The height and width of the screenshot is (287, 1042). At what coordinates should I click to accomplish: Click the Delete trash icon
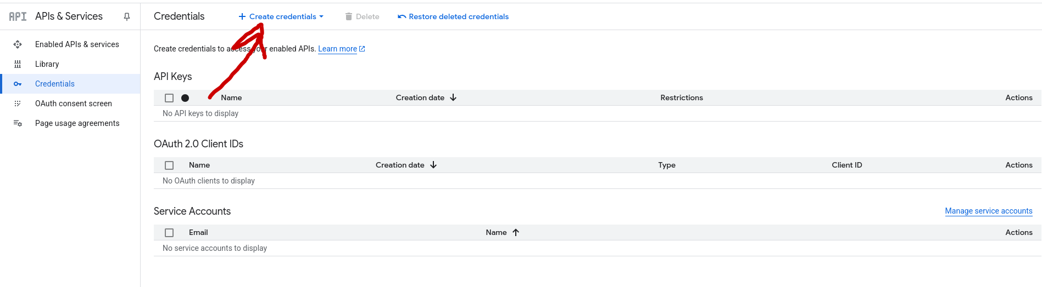pos(348,16)
